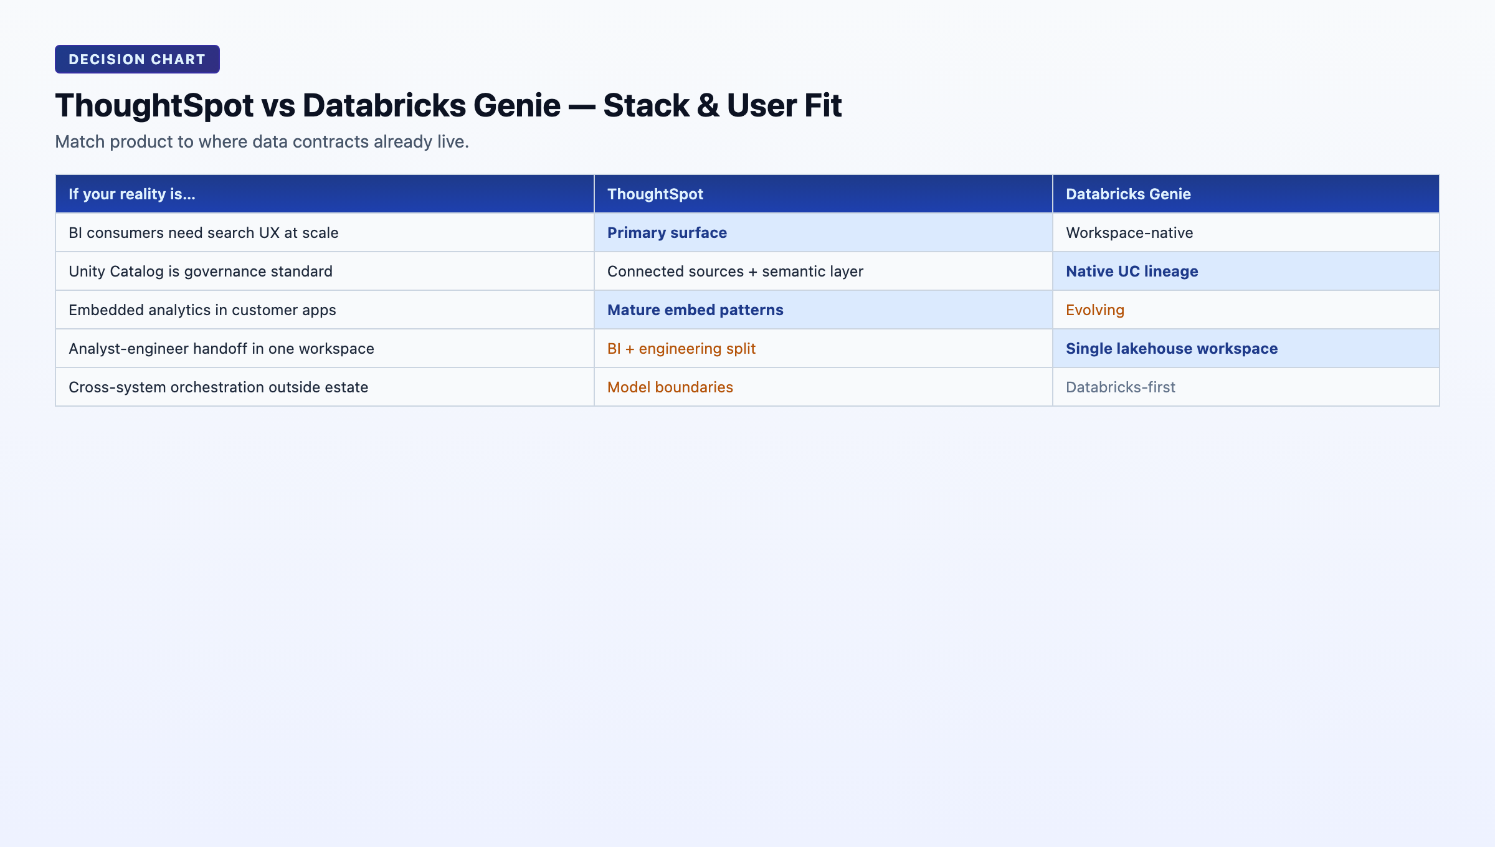This screenshot has width=1495, height=847.
Task: Click 'Connected sources + semantic layer' cell
Action: 823,271
